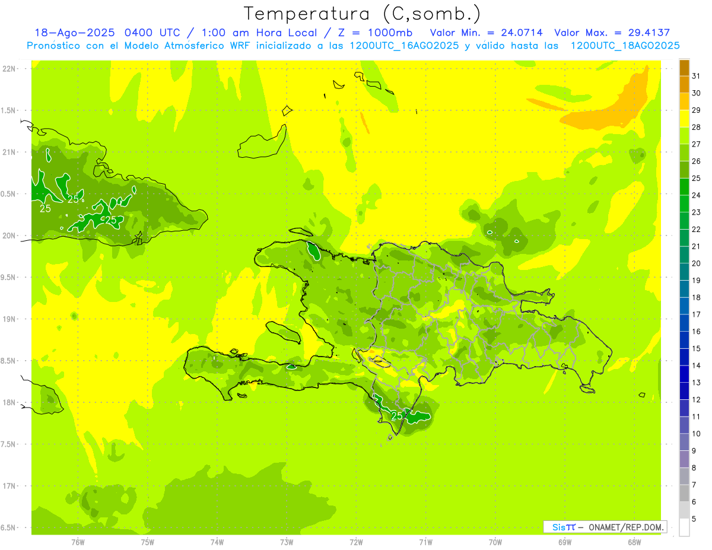Screen dimensions: 712x550
Task: Click the 'Valor Min. = 24.0714' value
Action: coord(486,33)
